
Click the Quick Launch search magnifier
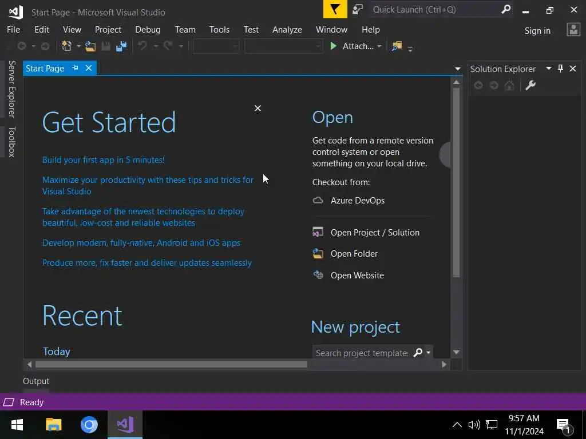tap(506, 9)
